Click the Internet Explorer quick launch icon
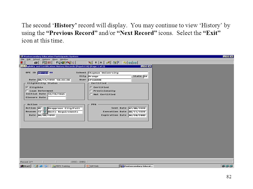This screenshot has height=189, width=253. pyautogui.click(x=41, y=166)
